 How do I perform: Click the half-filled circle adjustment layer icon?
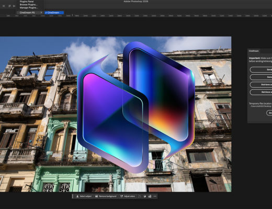(x=144, y=196)
